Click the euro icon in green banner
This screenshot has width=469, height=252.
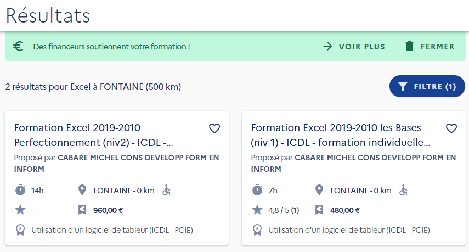coord(18,46)
